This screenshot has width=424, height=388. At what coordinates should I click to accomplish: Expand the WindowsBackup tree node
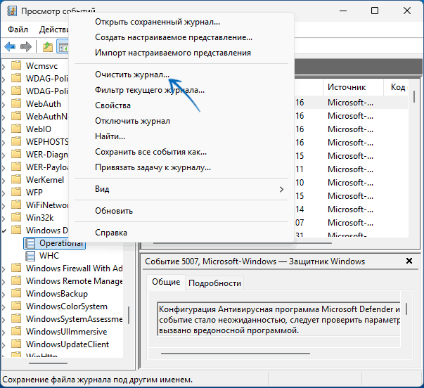coord(4,295)
